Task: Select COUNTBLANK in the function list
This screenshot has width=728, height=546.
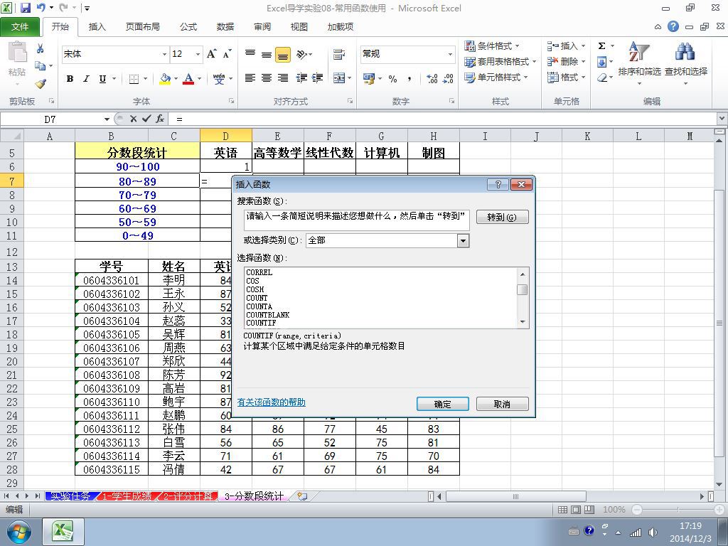Action: point(268,315)
